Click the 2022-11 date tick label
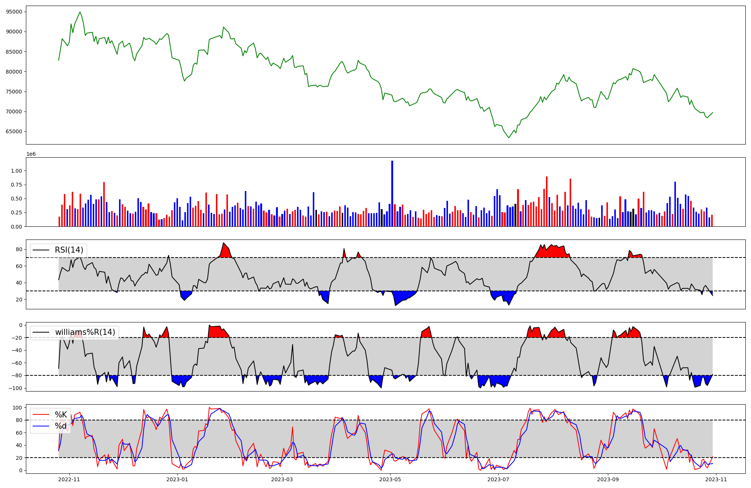This screenshot has width=751, height=488. [69, 479]
